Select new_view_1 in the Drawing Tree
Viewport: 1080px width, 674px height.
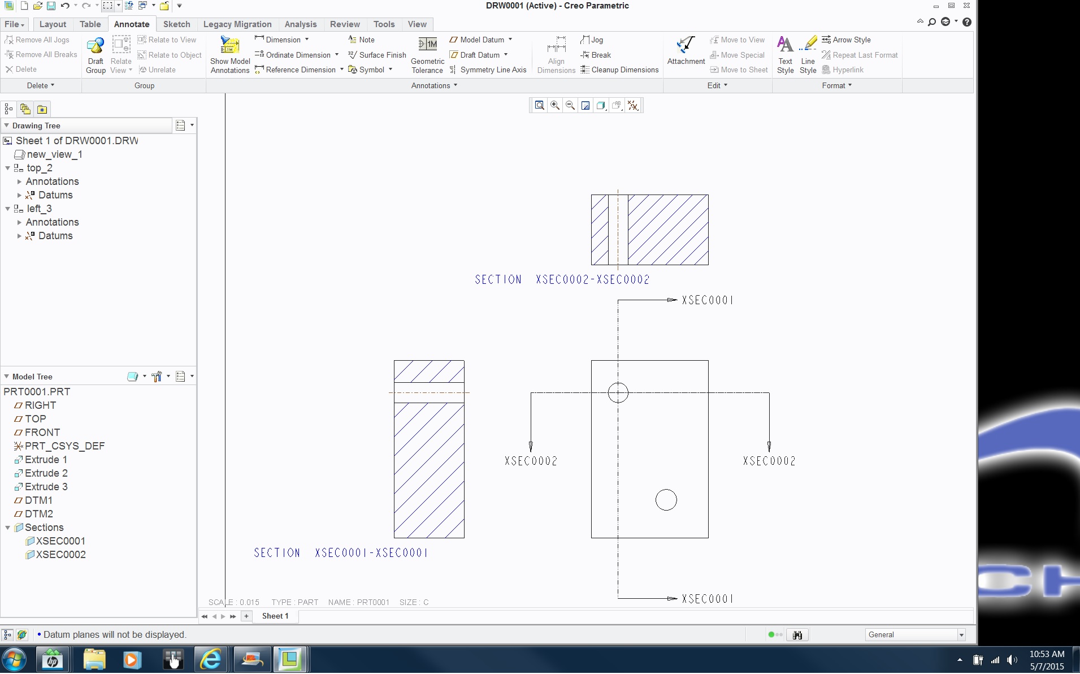pyautogui.click(x=49, y=154)
